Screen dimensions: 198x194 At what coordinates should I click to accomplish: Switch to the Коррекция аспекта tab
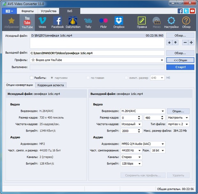(51, 85)
